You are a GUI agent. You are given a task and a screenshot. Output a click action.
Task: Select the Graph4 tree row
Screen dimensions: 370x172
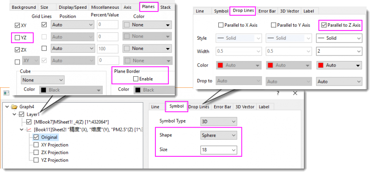pos(27,107)
